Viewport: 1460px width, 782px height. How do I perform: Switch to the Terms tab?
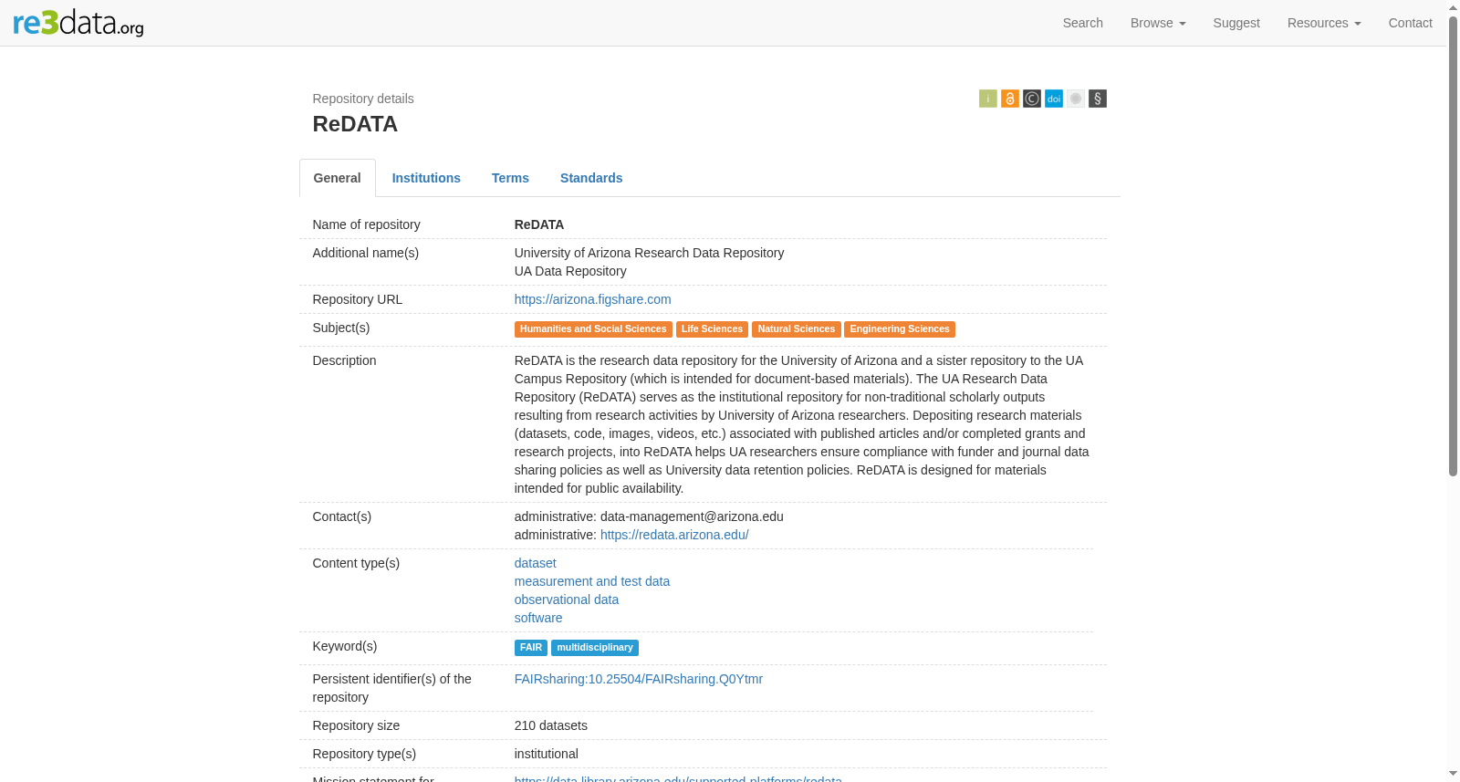pos(510,178)
